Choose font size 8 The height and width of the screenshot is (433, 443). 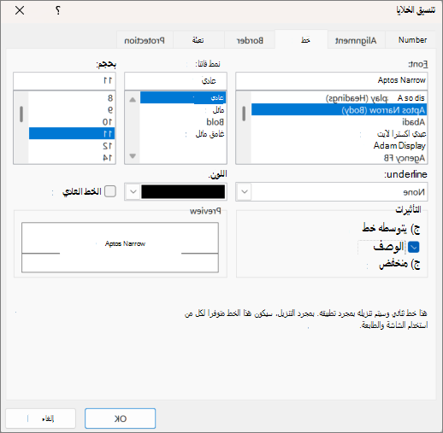pos(72,98)
